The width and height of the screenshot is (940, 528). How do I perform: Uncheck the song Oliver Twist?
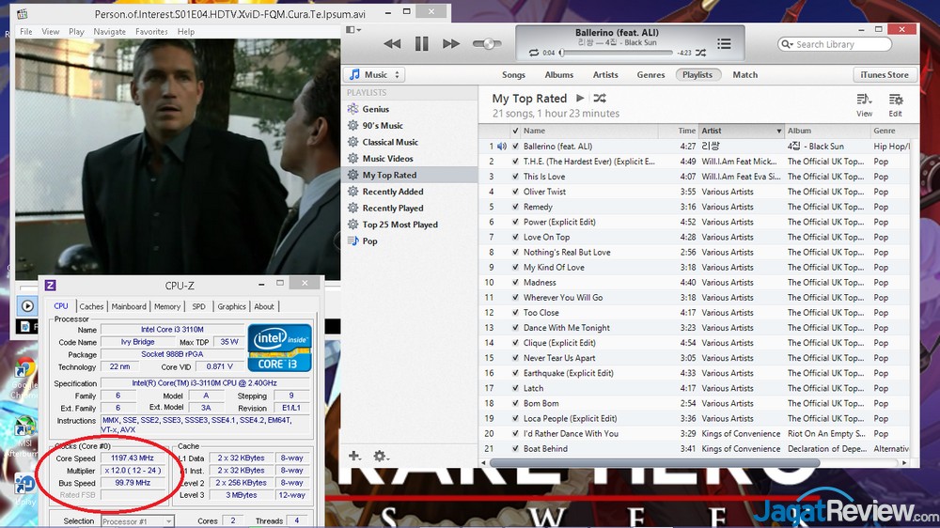(x=515, y=192)
